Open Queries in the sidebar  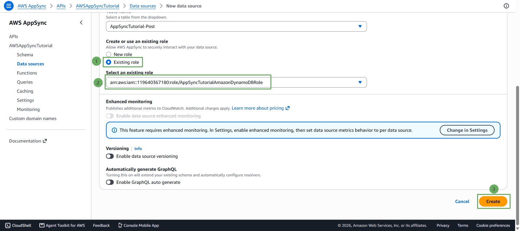25,82
